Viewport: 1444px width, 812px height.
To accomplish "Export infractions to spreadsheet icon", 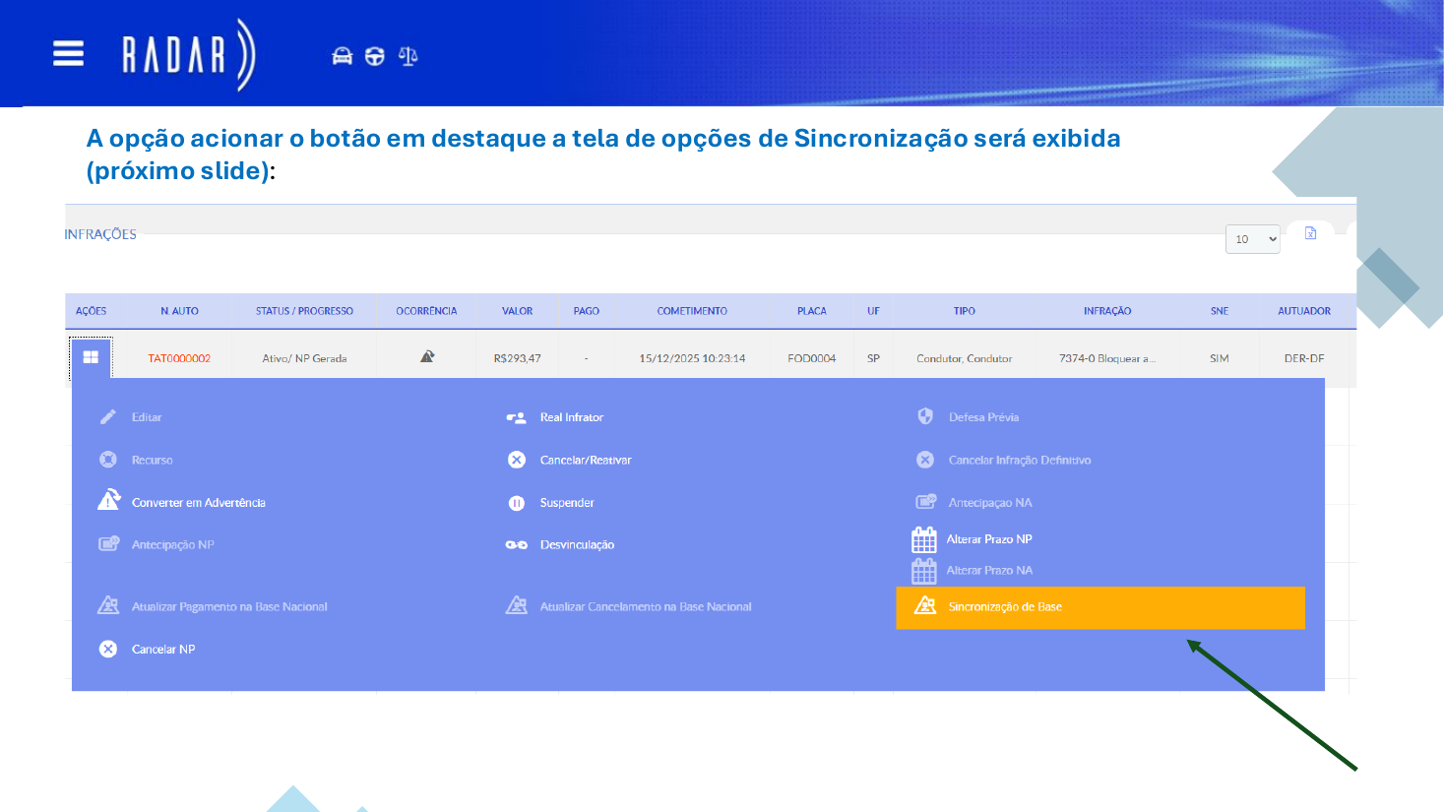I will 1310,233.
